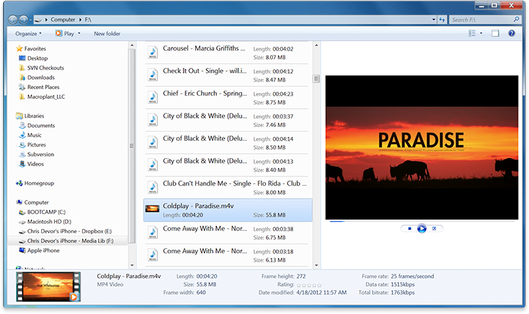Click icon of City of Black & White 00:04:13
Screen dimensions: 529x314
153,165
